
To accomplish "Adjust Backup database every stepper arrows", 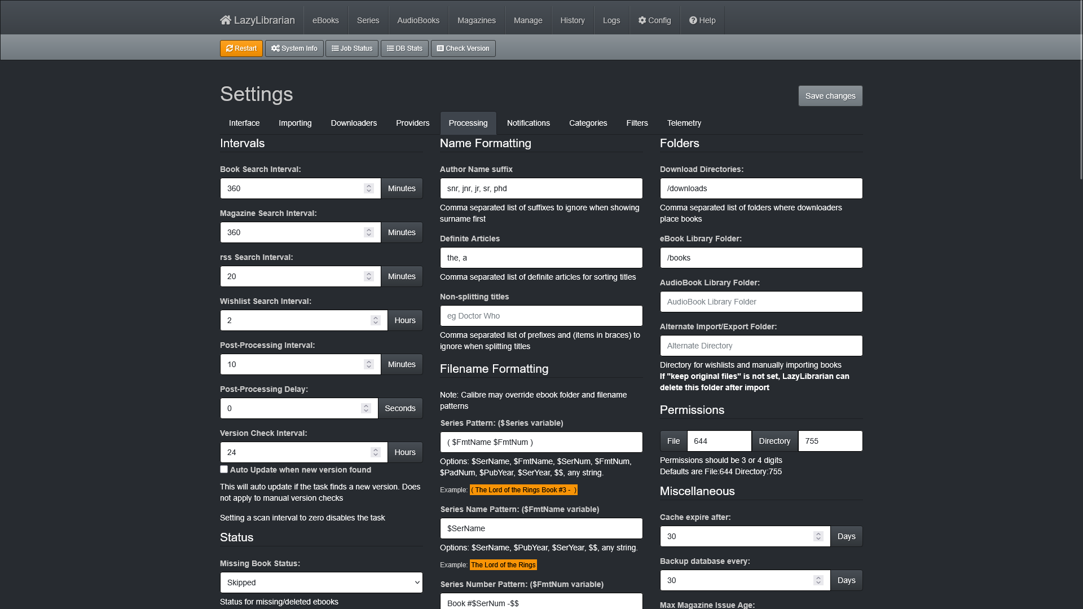I will [x=818, y=580].
